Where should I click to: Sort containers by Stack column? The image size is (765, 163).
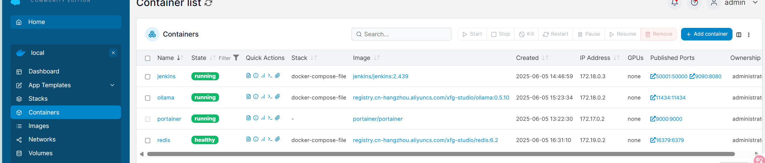tap(304, 58)
